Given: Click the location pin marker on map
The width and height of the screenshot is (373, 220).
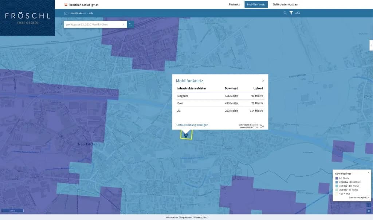Looking at the screenshot, I should click(186, 135).
